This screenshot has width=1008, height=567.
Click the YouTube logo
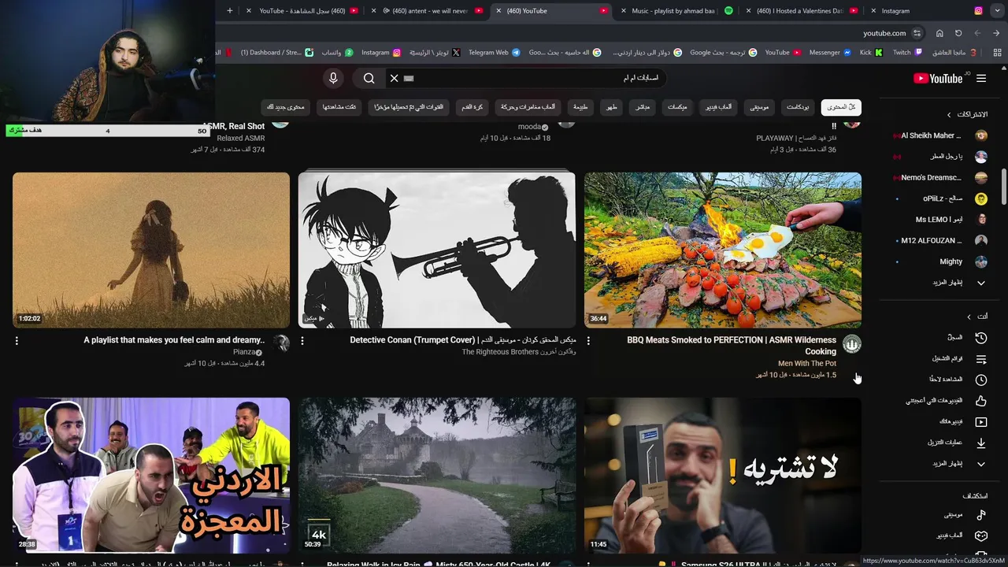(x=938, y=78)
